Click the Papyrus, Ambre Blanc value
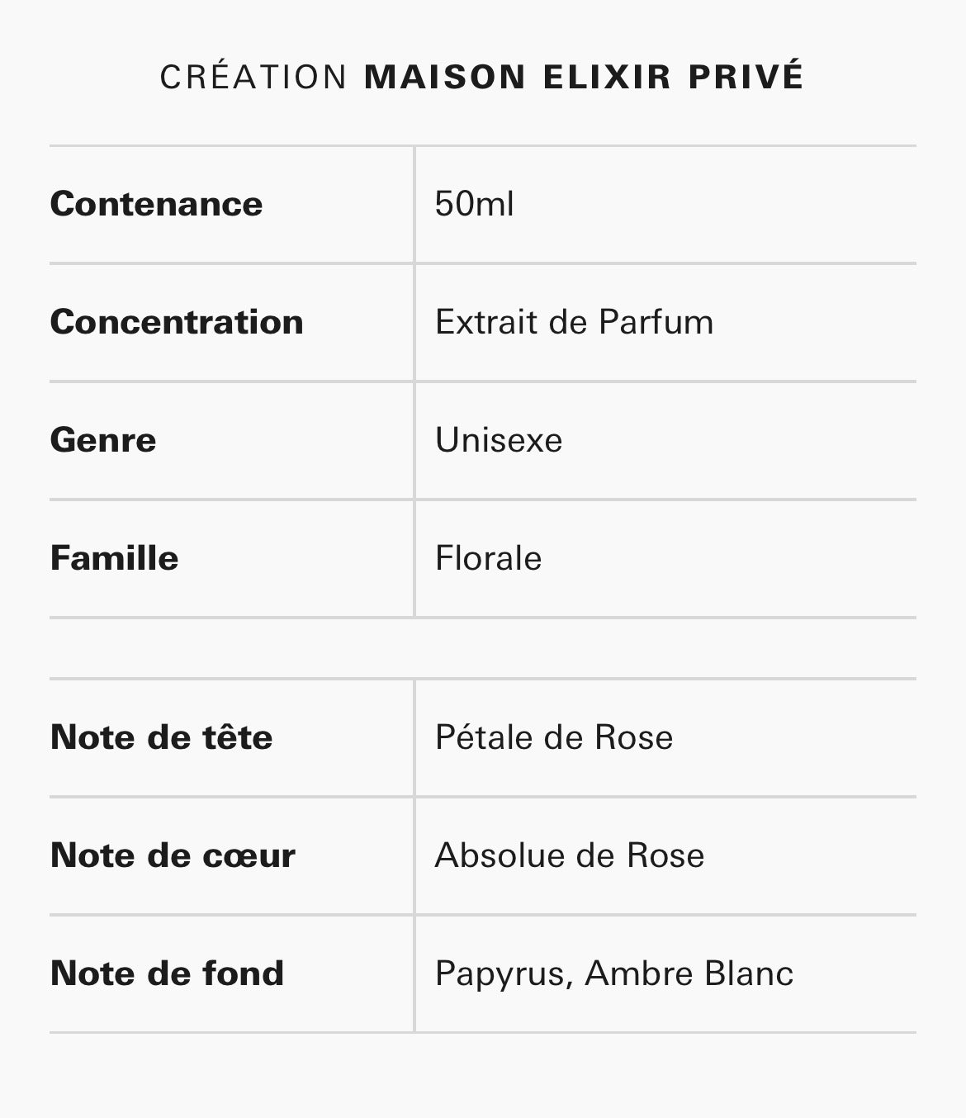Screen dimensions: 966x1118 pyautogui.click(x=614, y=974)
